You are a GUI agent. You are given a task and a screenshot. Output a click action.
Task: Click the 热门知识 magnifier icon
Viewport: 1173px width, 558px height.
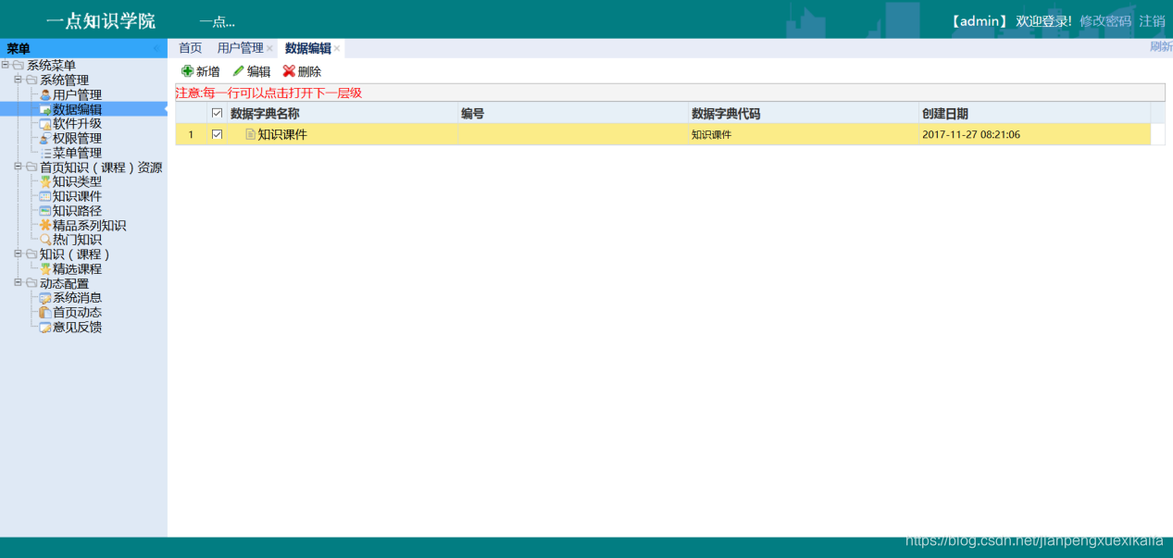pyautogui.click(x=45, y=240)
